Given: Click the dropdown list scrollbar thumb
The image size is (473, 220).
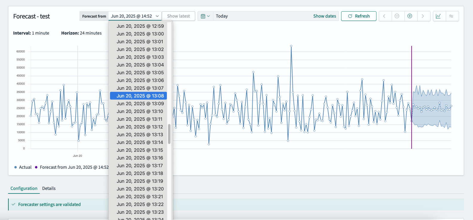Looking at the screenshot, I should coord(169,134).
